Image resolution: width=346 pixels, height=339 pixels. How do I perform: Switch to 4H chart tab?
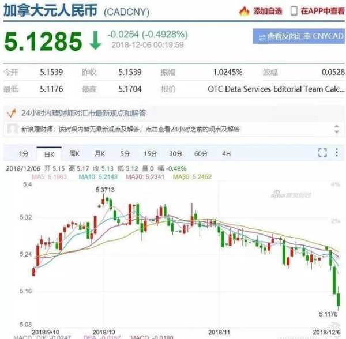[227, 153]
